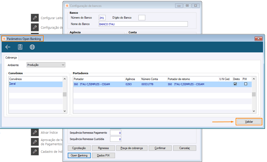267x162 pixels.
Task: Click up arrow of Portadores grid scrollbar
Action: 254,79
